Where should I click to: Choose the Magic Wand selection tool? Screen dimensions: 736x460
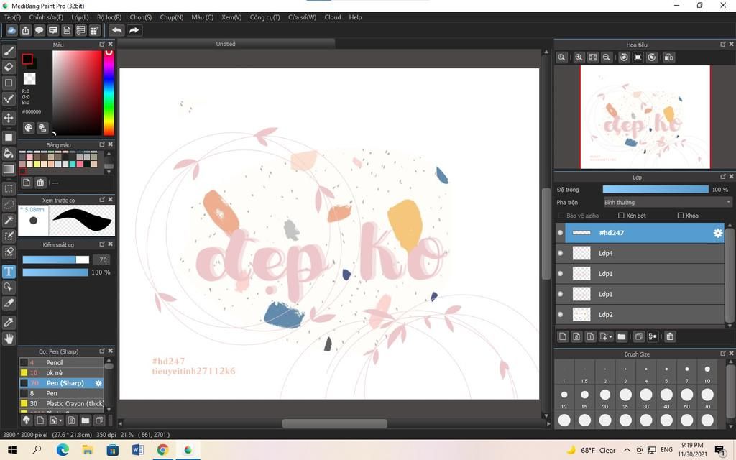coord(9,220)
